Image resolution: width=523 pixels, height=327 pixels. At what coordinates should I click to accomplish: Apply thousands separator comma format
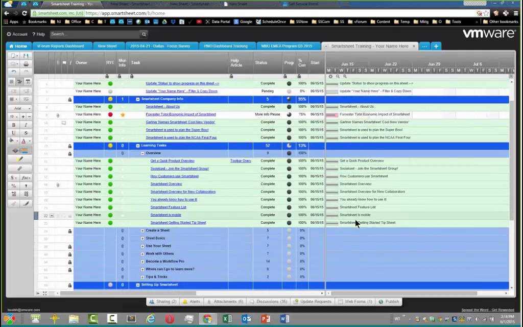(26, 186)
